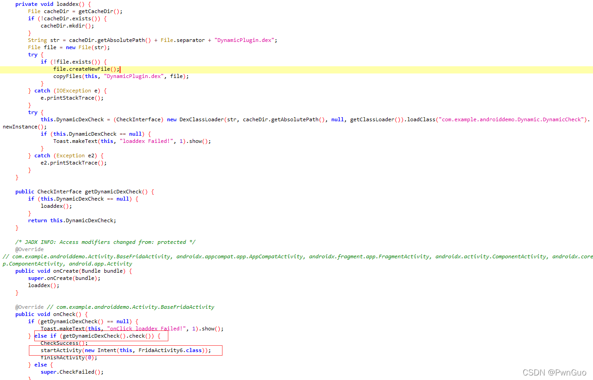
Task: Click the DexClassLoader instantiation line
Action: [x=315, y=119]
